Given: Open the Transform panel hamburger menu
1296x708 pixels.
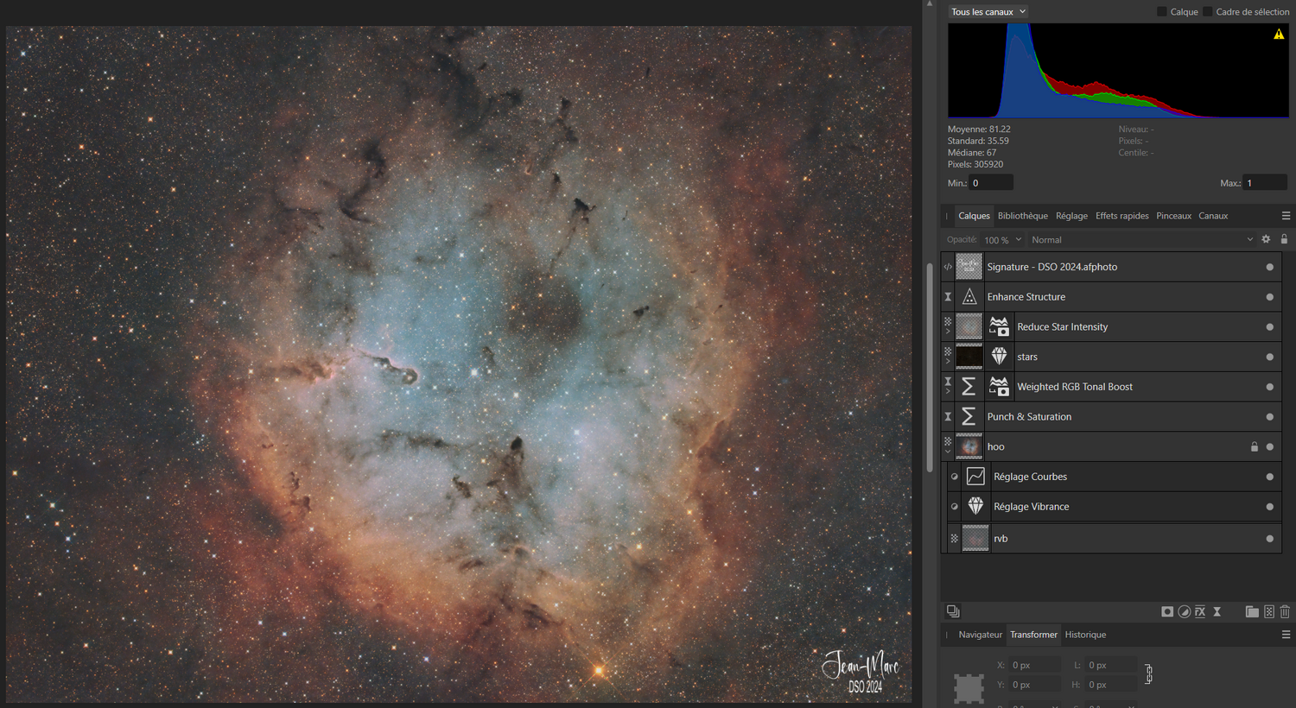Looking at the screenshot, I should click(x=1286, y=635).
